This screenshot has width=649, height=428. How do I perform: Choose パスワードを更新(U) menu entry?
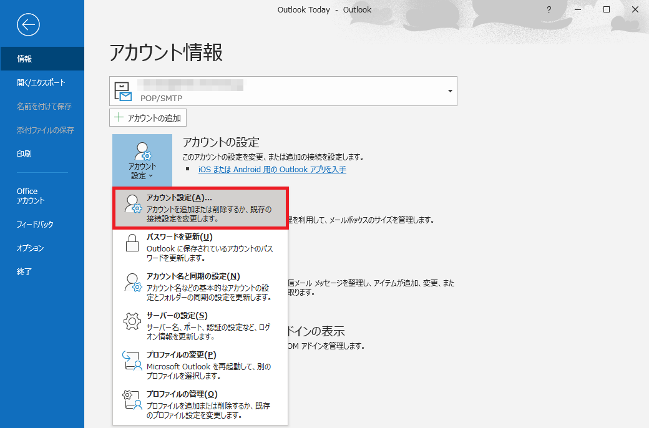click(x=200, y=247)
